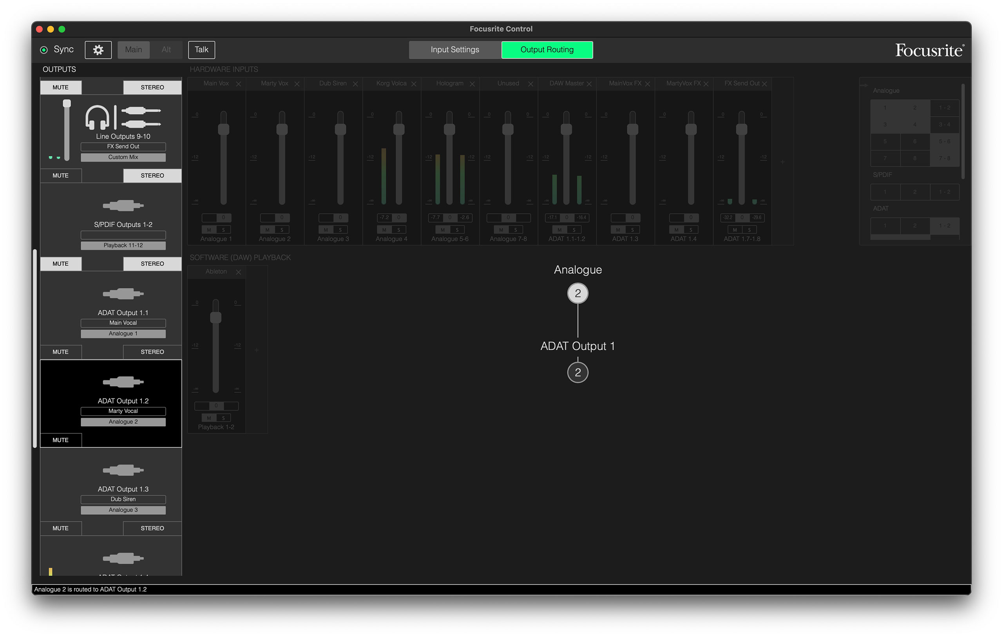Screen dimensions: 1003x637
Task: Open the Analogue 1 source dropdown
Action: (x=123, y=334)
